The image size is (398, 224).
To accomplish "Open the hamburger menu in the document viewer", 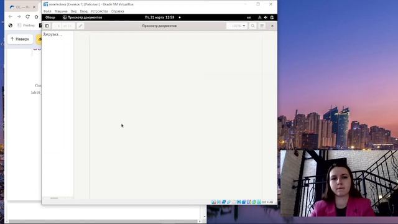I will pyautogui.click(x=262, y=26).
